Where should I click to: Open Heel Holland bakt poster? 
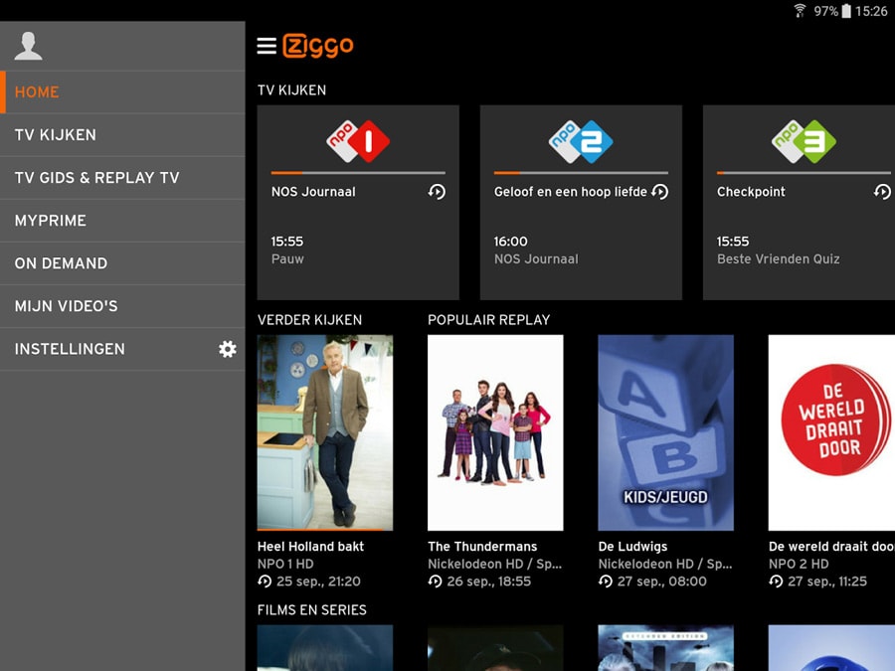pos(325,432)
